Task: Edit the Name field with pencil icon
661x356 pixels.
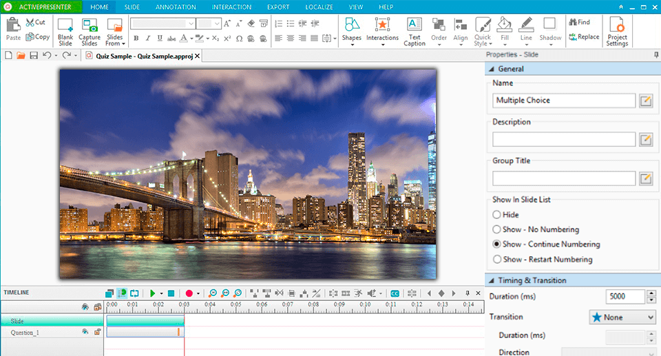Action: (x=646, y=101)
